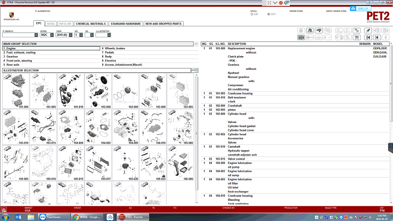Image resolution: width=393 pixels, height=221 pixels.
Task: Click the next page document icon
Action: (x=386, y=31)
